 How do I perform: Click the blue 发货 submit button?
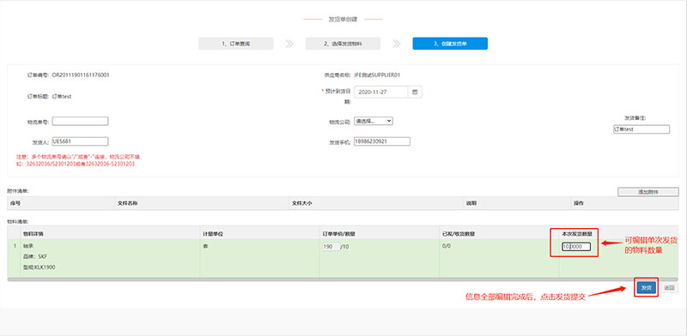tap(646, 287)
